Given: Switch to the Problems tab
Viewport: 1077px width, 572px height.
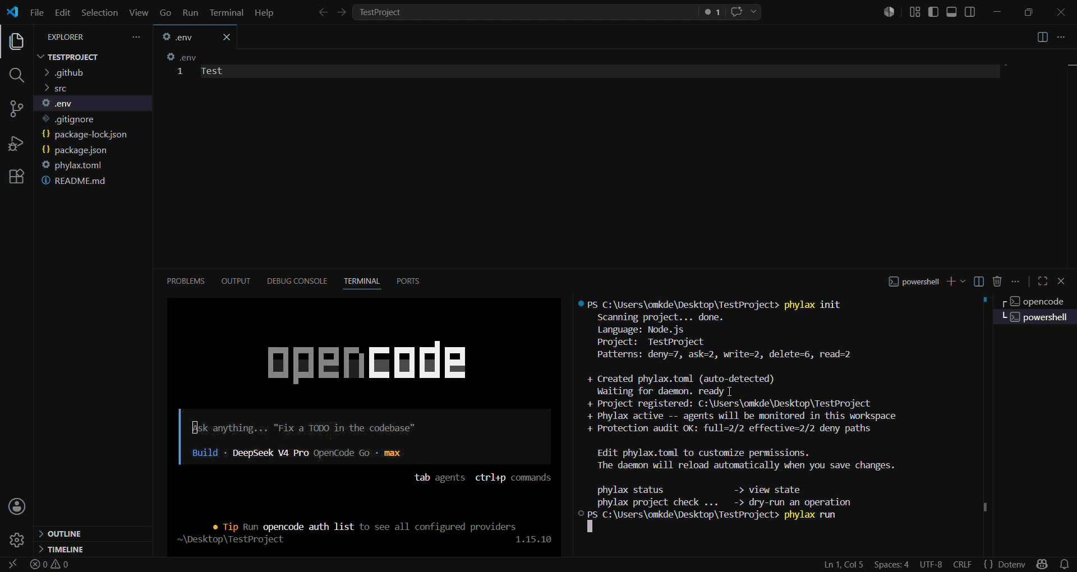Looking at the screenshot, I should 186,281.
